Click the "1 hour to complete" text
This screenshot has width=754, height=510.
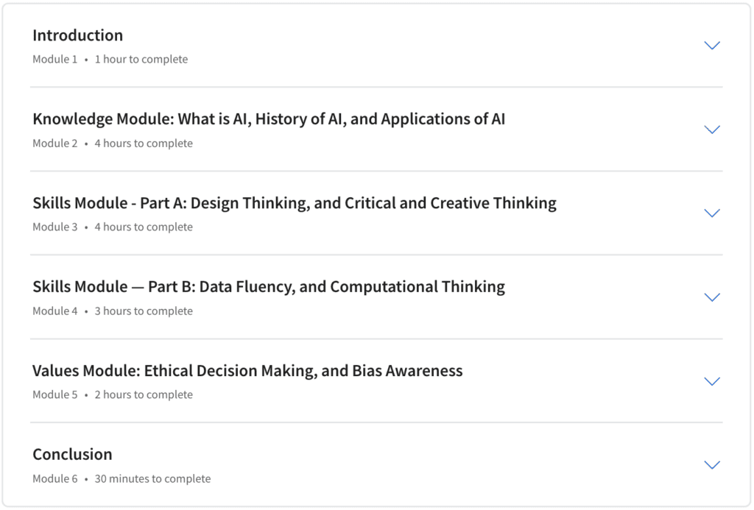pos(141,60)
